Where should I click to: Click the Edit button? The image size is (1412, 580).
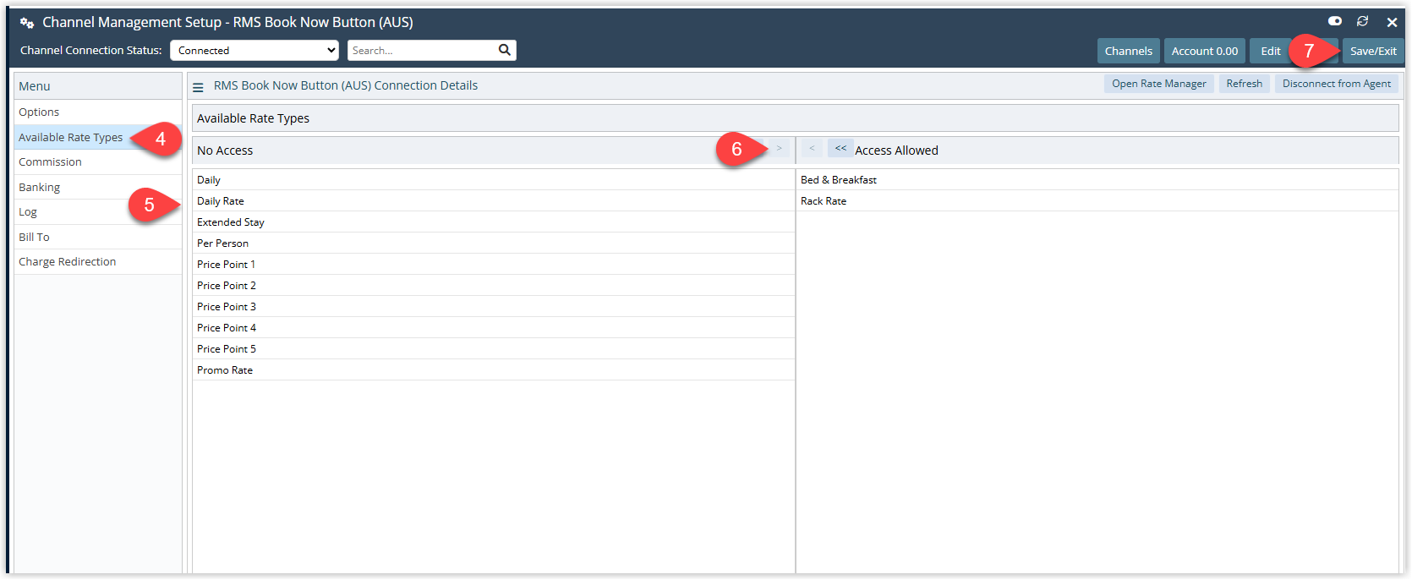coord(1271,51)
